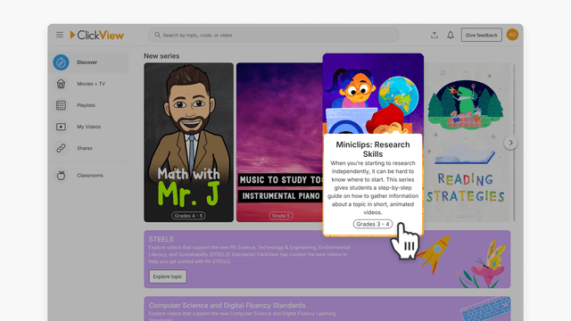Image resolution: width=571 pixels, height=321 pixels.
Task: Open Reading Strategies series card
Action: (x=468, y=143)
